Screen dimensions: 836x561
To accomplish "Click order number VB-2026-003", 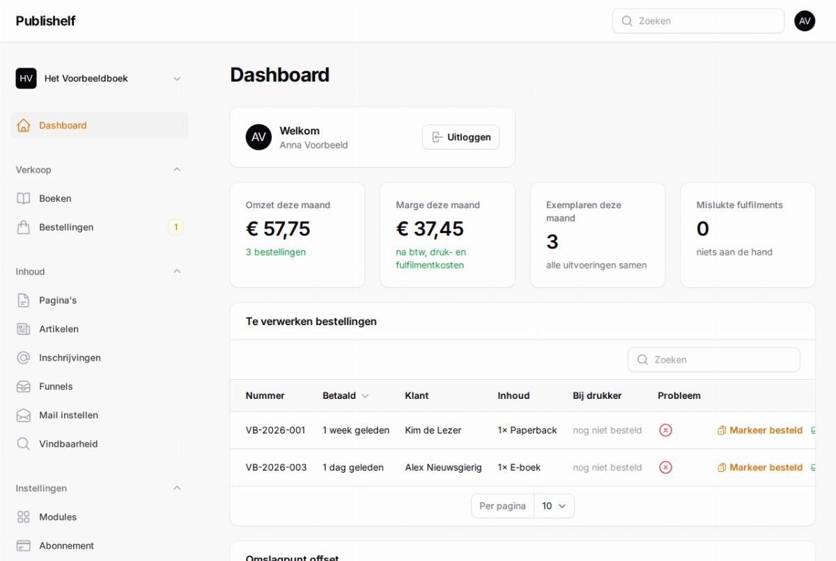I will 276,467.
